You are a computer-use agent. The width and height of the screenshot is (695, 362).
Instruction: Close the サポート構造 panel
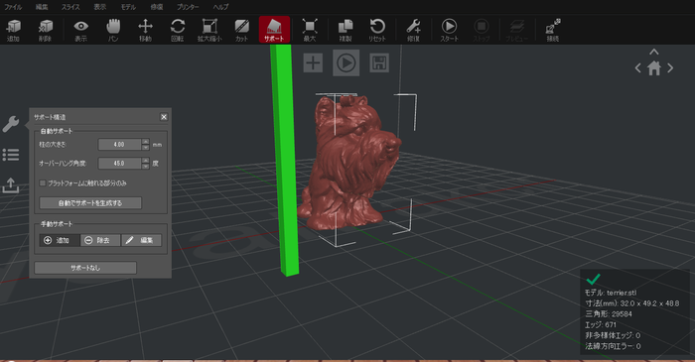[164, 117]
